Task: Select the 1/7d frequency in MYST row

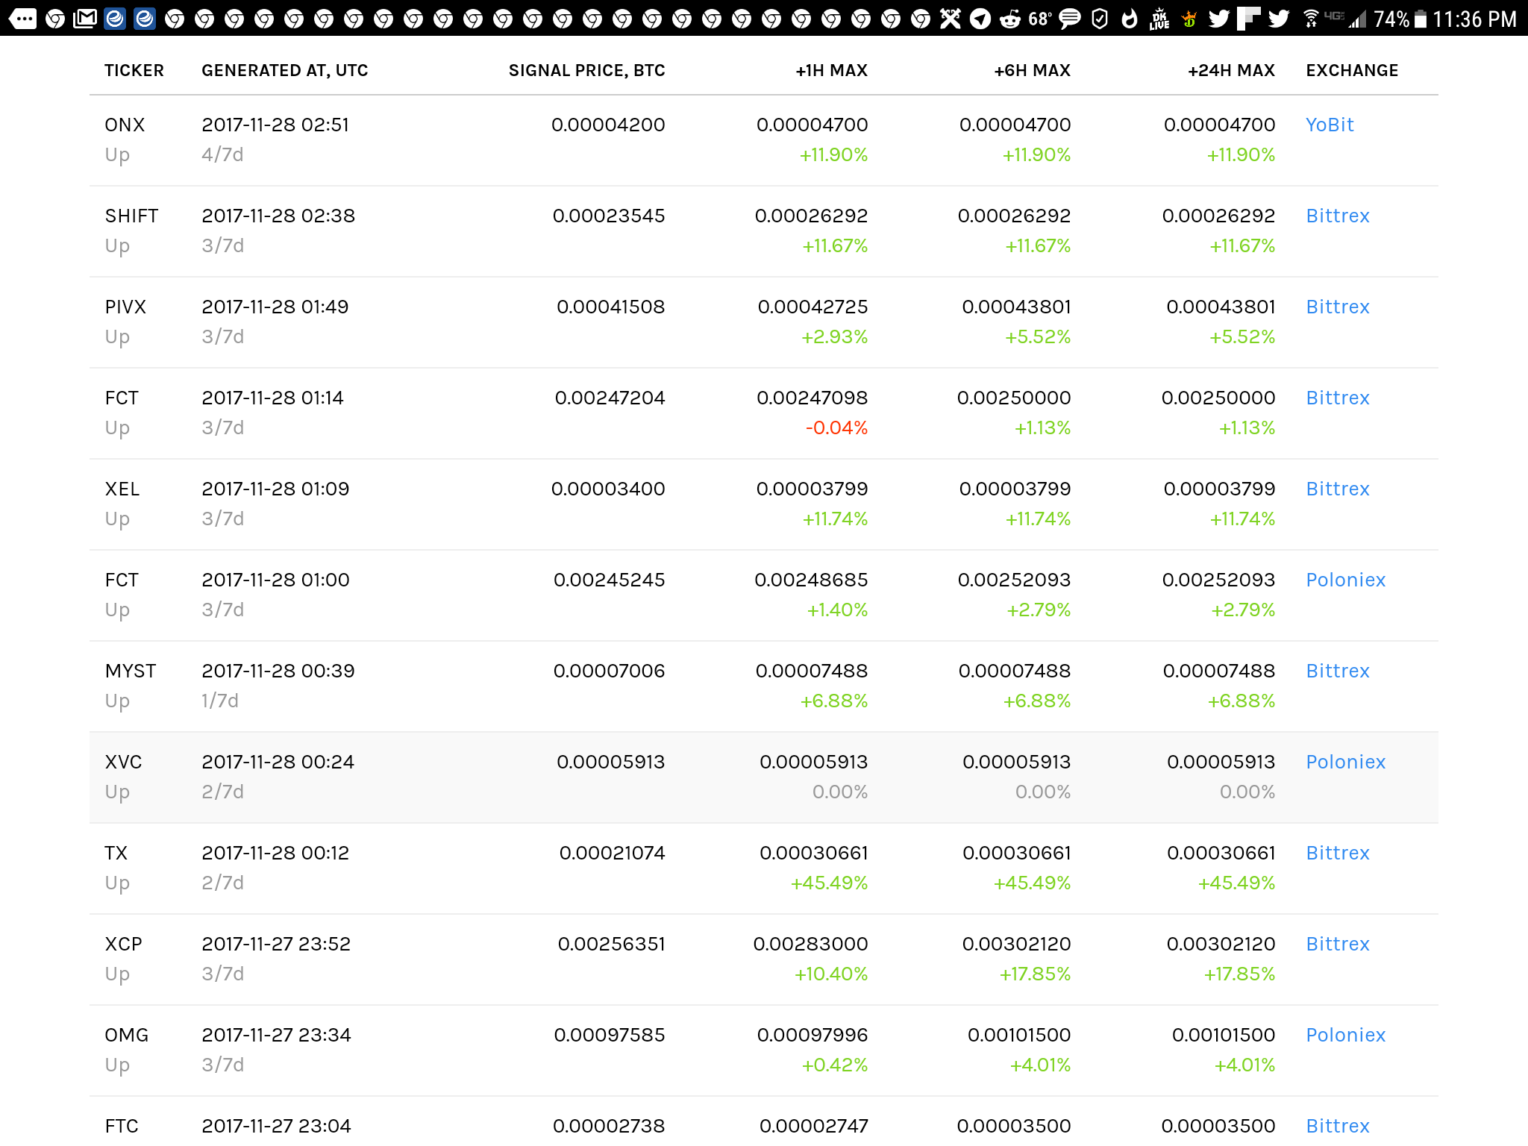Action: (x=220, y=701)
